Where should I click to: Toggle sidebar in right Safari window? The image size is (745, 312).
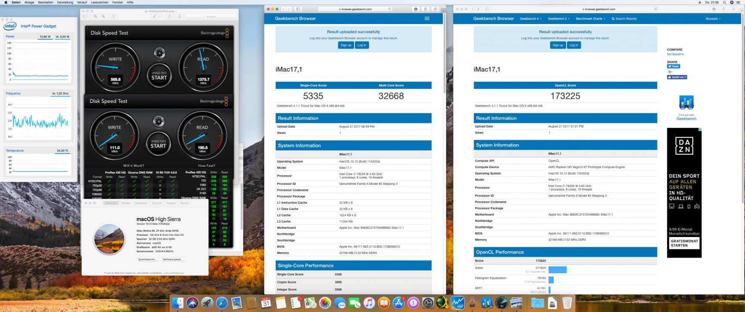point(487,9)
